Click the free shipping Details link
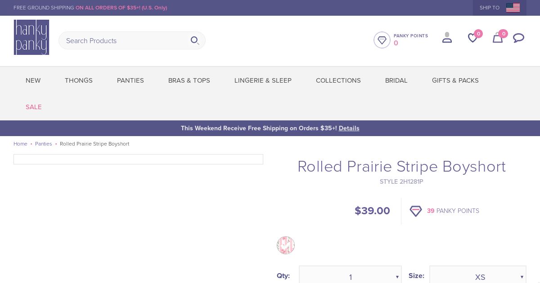Viewport: 540px width, 283px height. click(349, 128)
